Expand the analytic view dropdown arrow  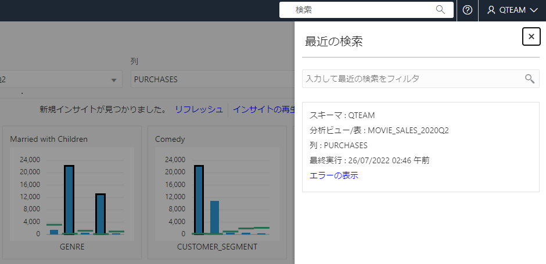click(x=114, y=80)
